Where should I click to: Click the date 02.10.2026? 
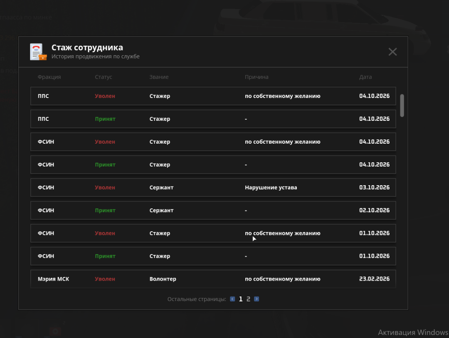374,210
